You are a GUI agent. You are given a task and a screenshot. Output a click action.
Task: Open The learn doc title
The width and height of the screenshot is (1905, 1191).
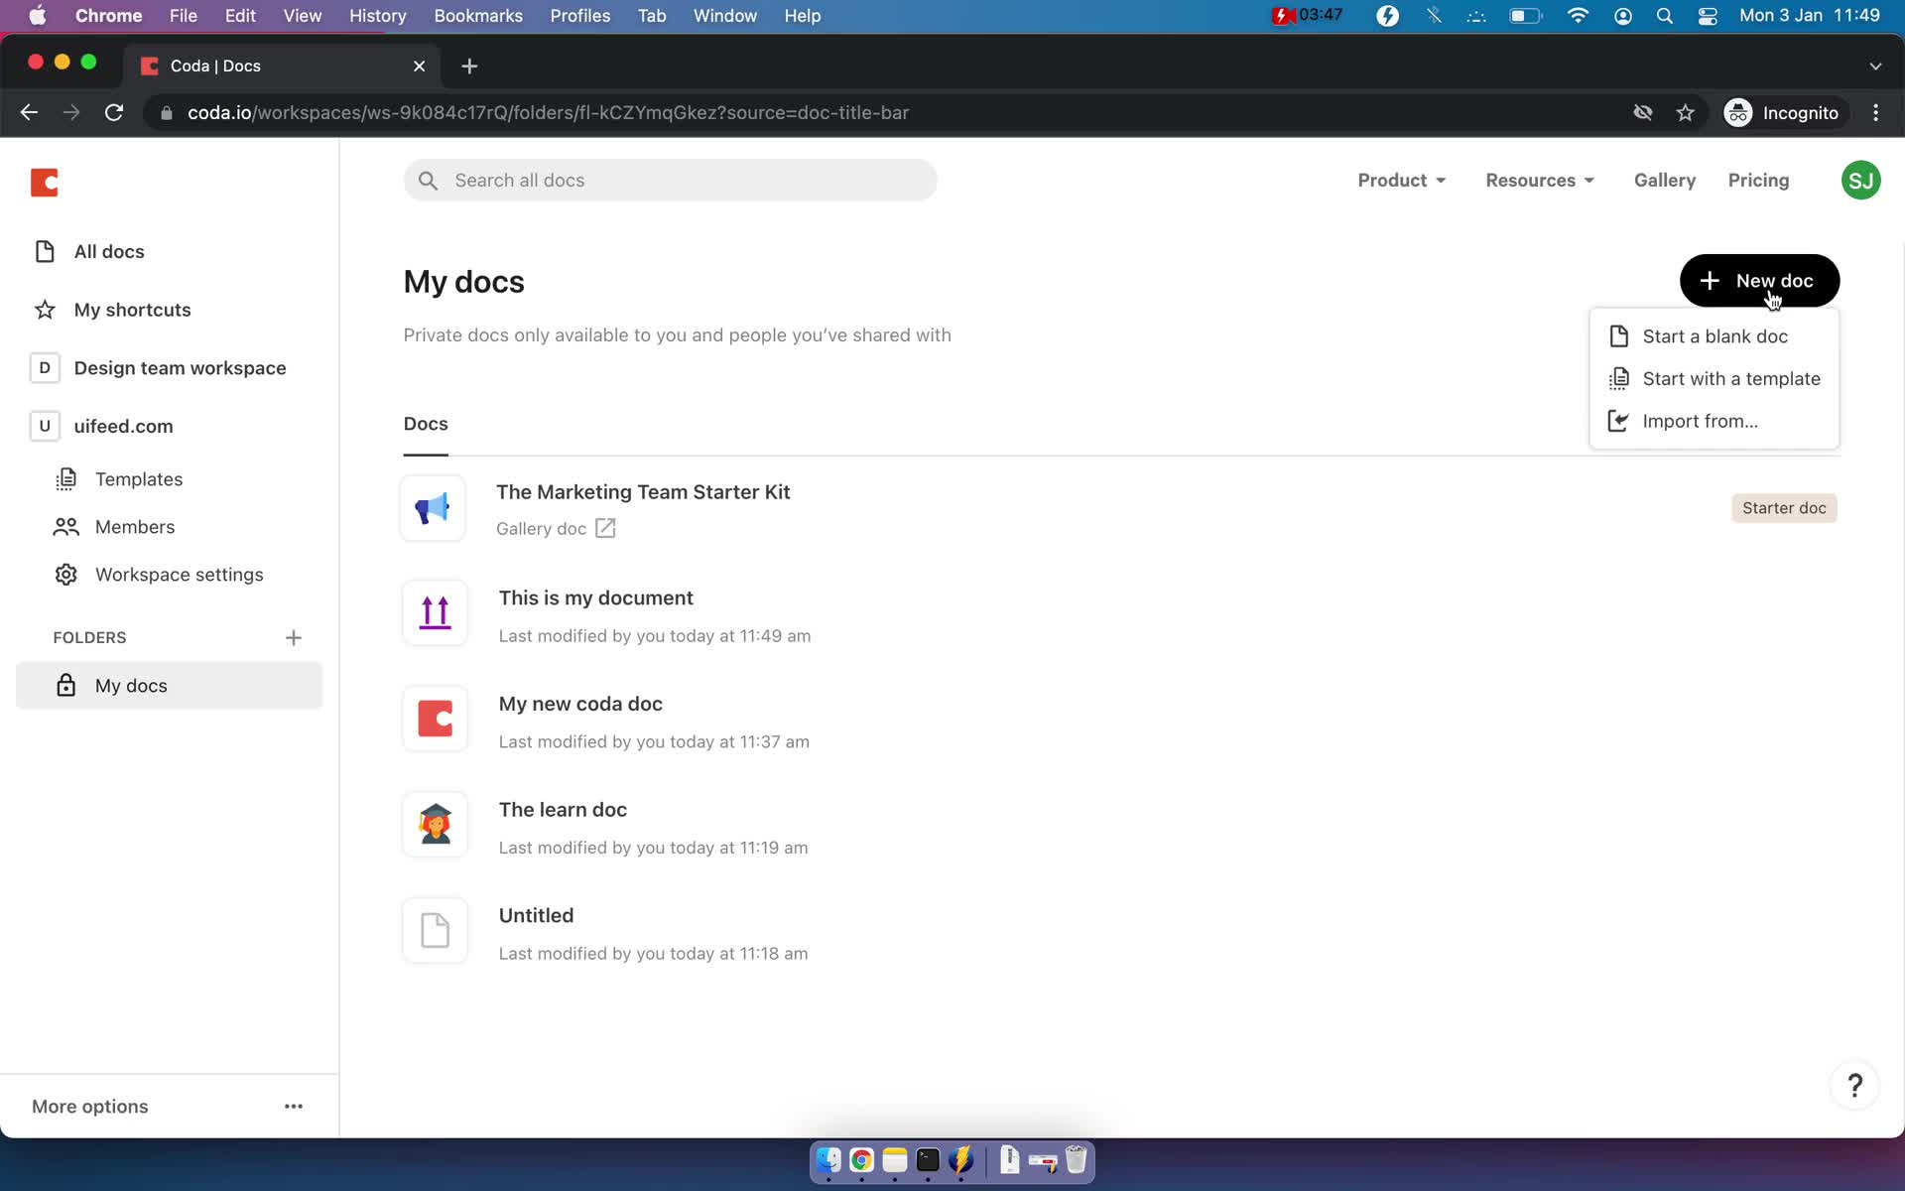pyautogui.click(x=563, y=810)
